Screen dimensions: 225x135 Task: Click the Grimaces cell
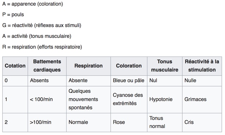pyautogui.click(x=202, y=99)
